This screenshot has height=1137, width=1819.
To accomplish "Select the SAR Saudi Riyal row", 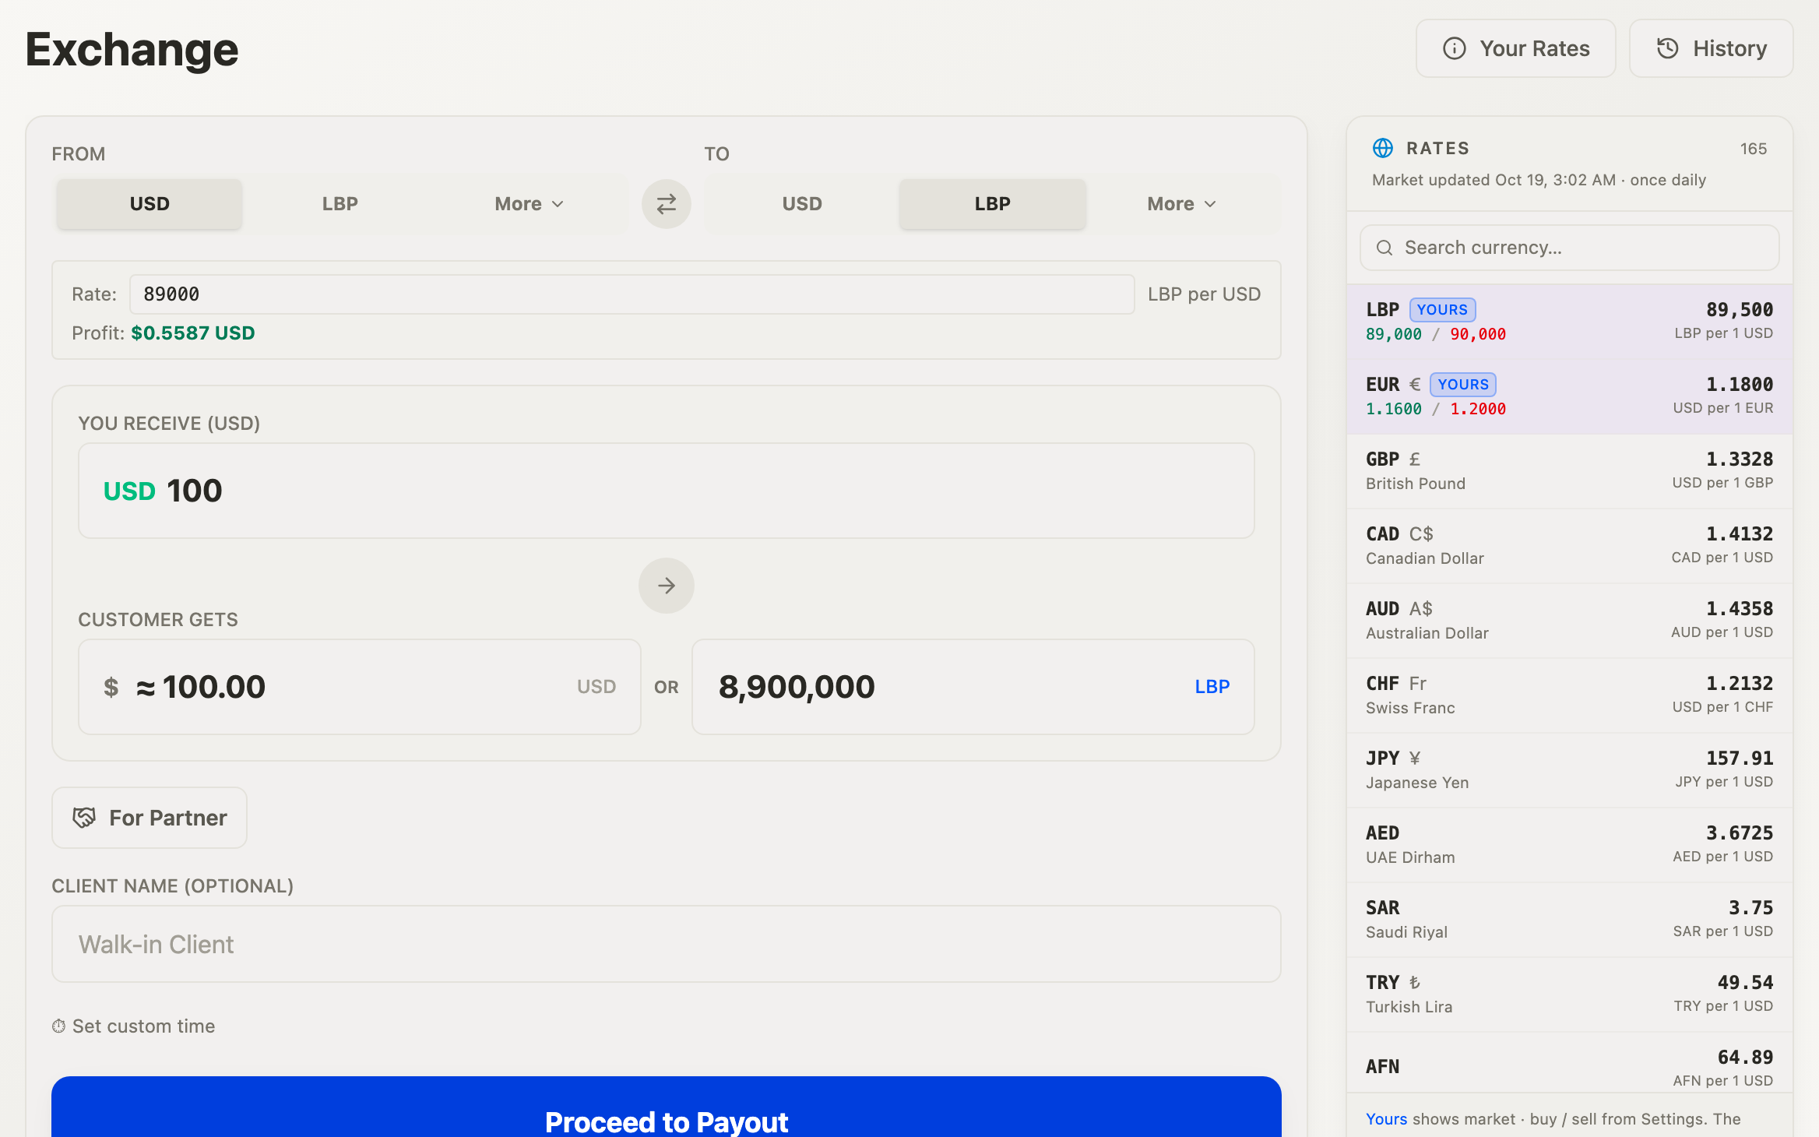I will coord(1570,920).
